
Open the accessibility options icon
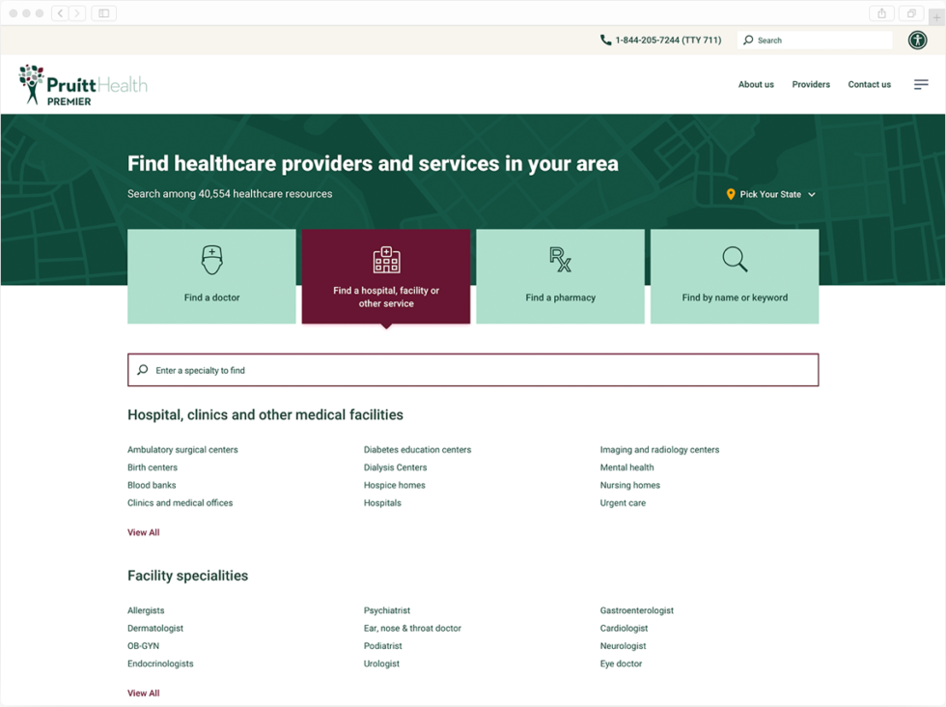(918, 40)
